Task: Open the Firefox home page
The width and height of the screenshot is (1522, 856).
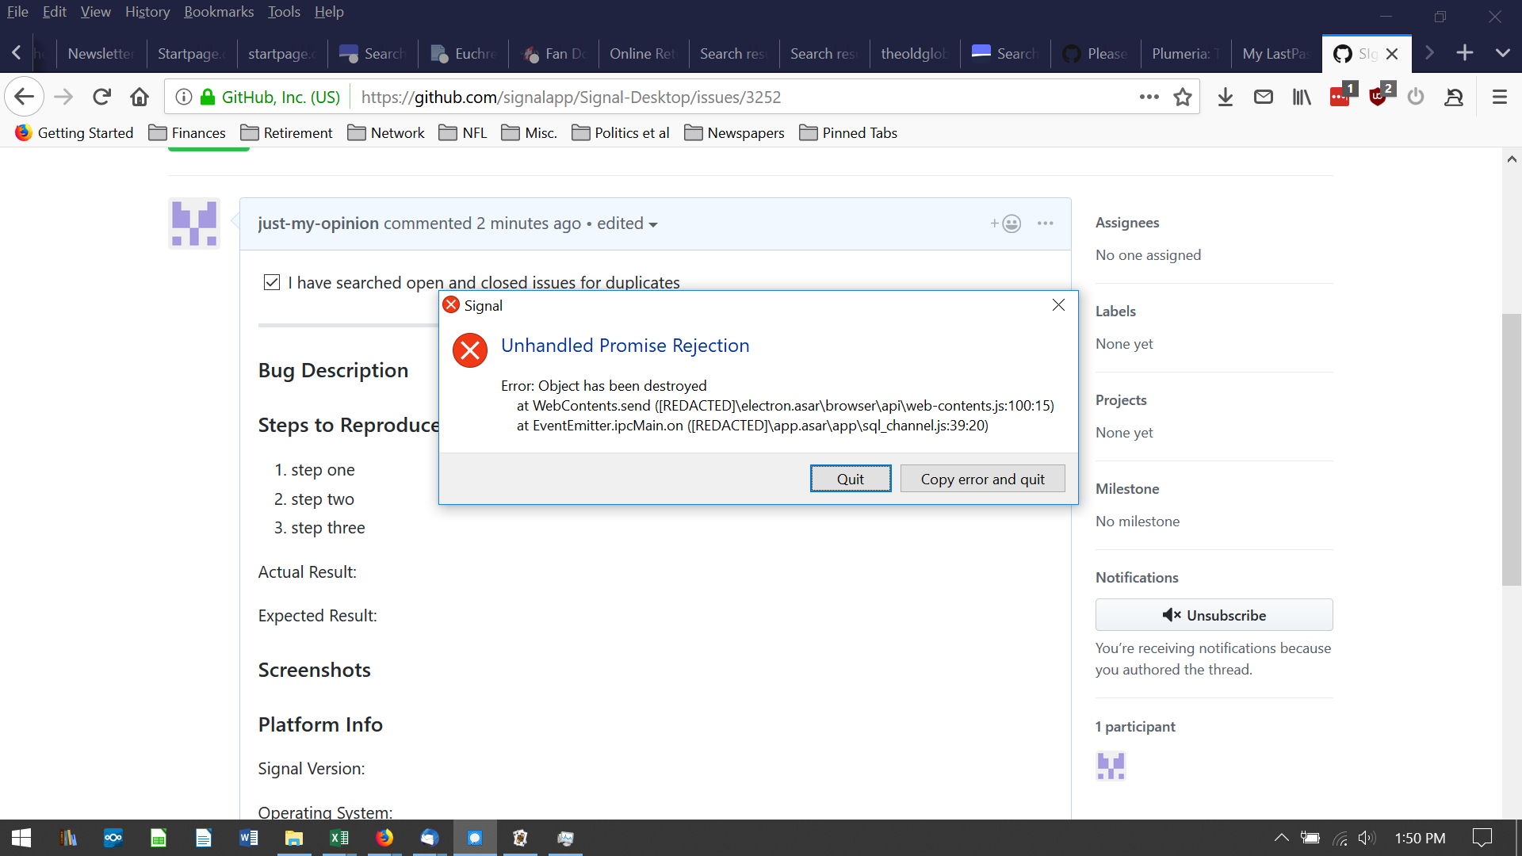Action: point(140,97)
